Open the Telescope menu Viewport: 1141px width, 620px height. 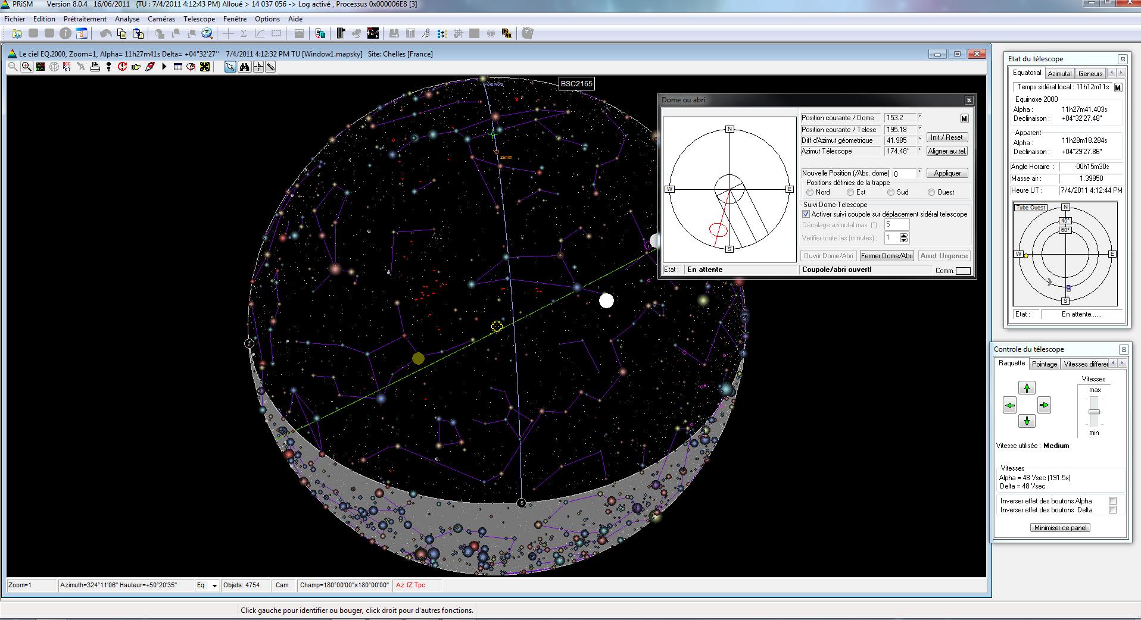[199, 19]
